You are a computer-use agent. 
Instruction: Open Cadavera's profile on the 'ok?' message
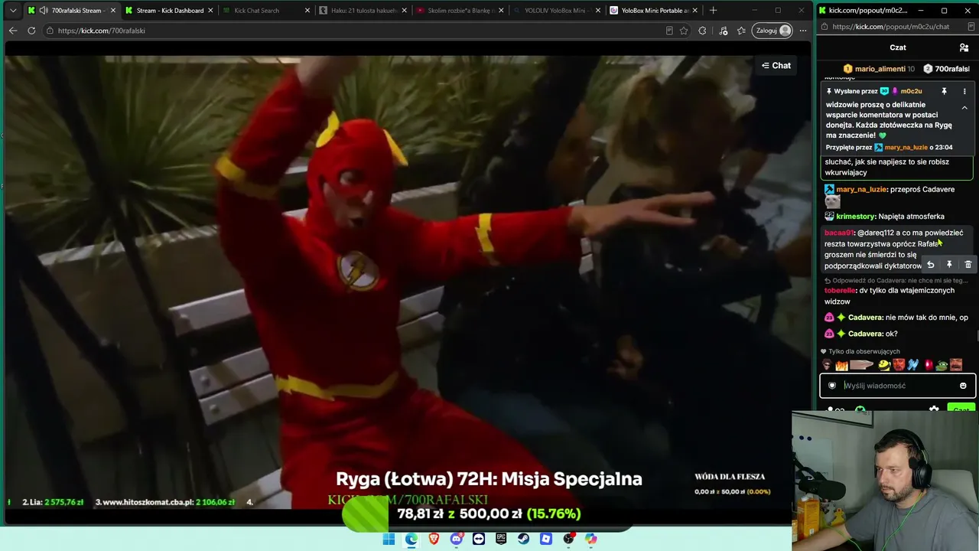point(865,334)
